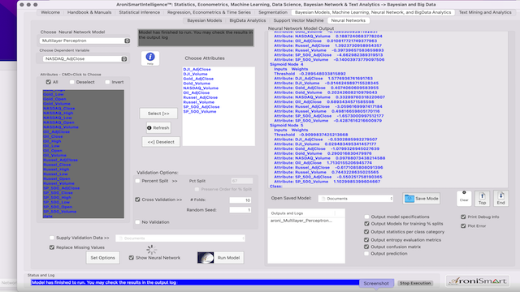
Task: Click the Select [>> button
Action: click(x=158, y=114)
